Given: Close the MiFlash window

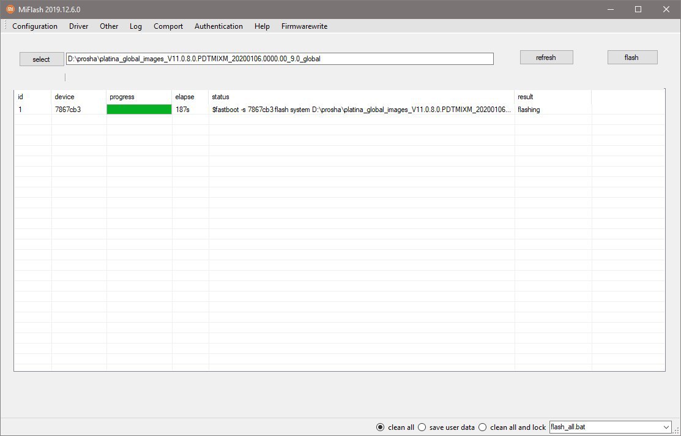Looking at the screenshot, I should pyautogui.click(x=666, y=9).
